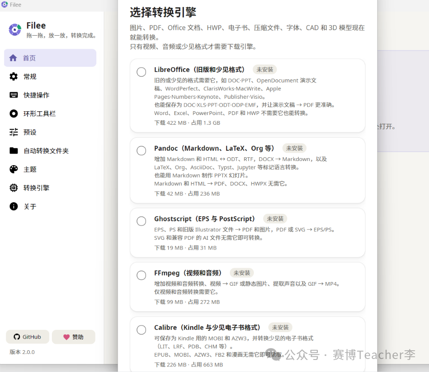This screenshot has height=372, width=429.
Task: Click the gear icon for 常规
Action: [x=13, y=77]
